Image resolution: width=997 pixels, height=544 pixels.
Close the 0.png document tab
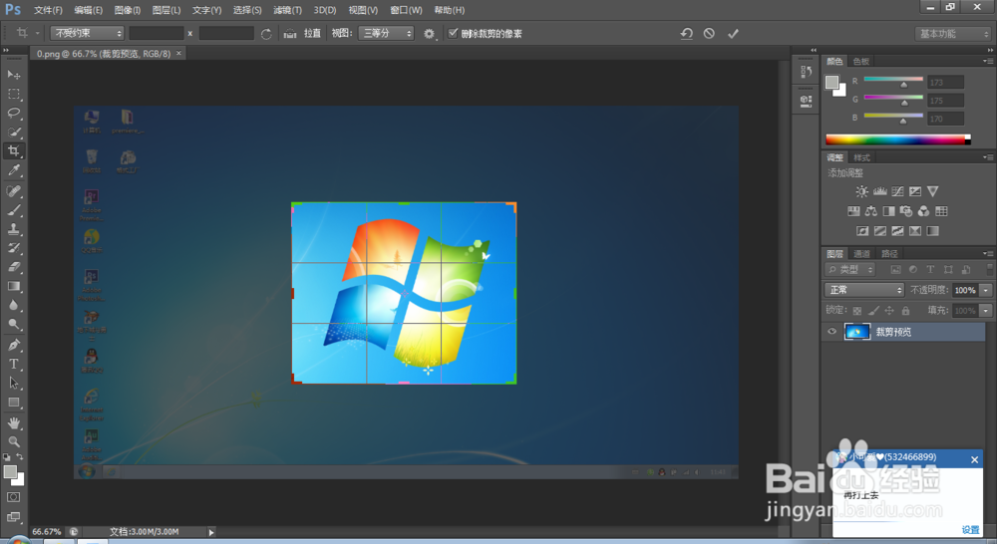coord(178,54)
